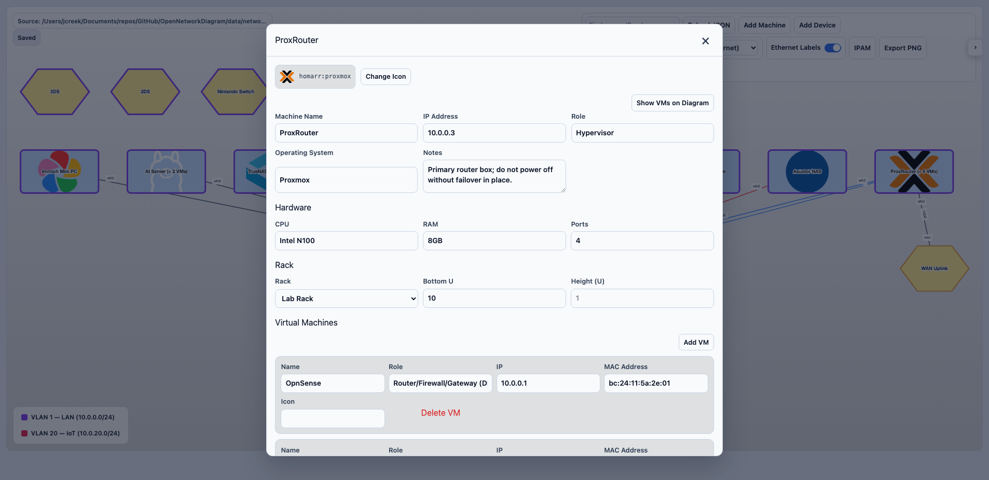Image resolution: width=989 pixels, height=480 pixels.
Task: Click Export PNG in the toolbar
Action: pyautogui.click(x=902, y=48)
